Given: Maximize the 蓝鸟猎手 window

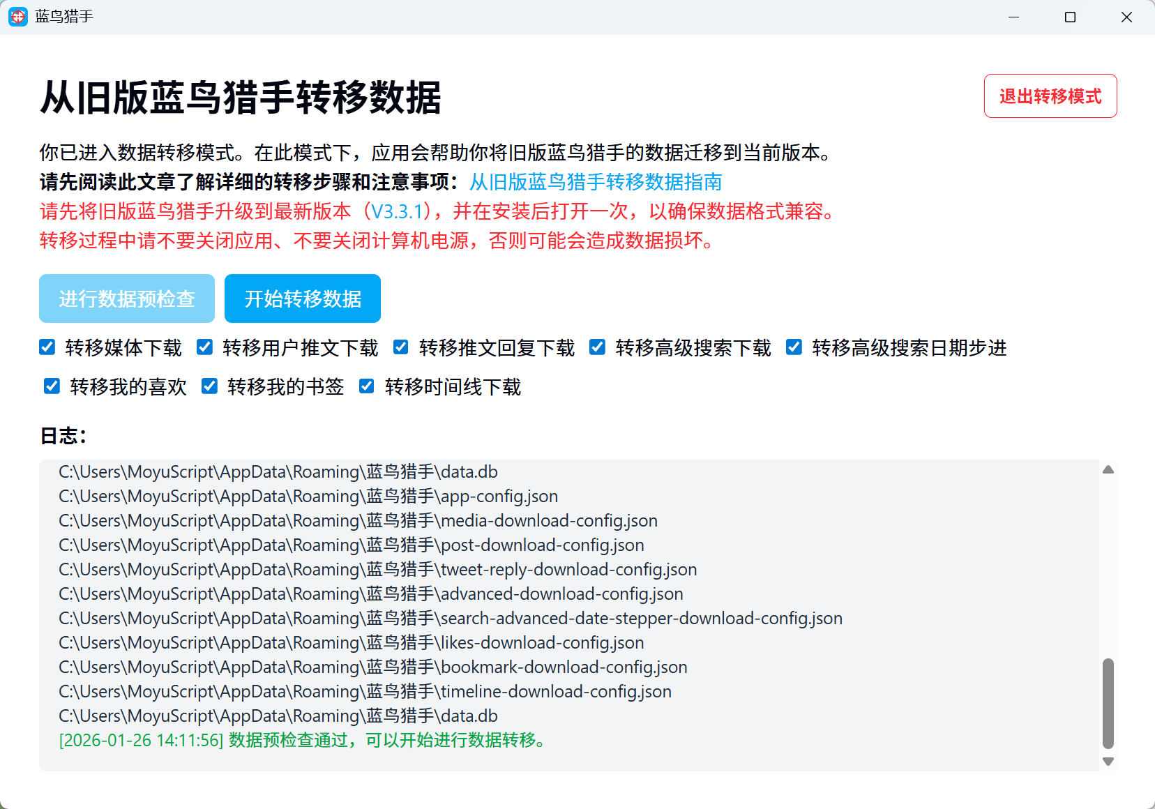Looking at the screenshot, I should [1070, 17].
